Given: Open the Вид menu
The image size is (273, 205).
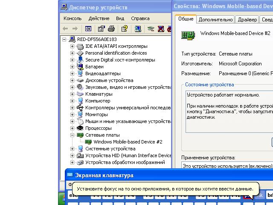Looking at the screenshot, I should point(120,18).
